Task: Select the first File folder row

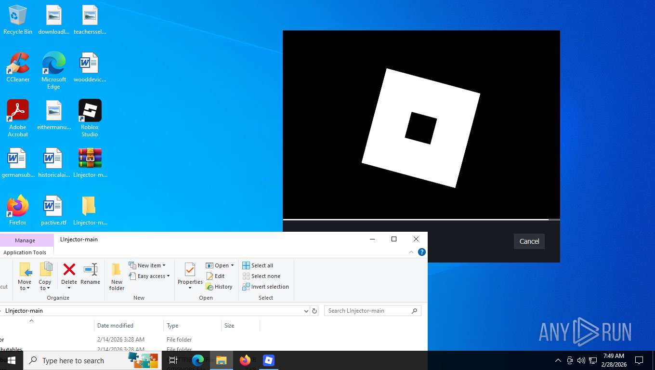Action: [130, 340]
